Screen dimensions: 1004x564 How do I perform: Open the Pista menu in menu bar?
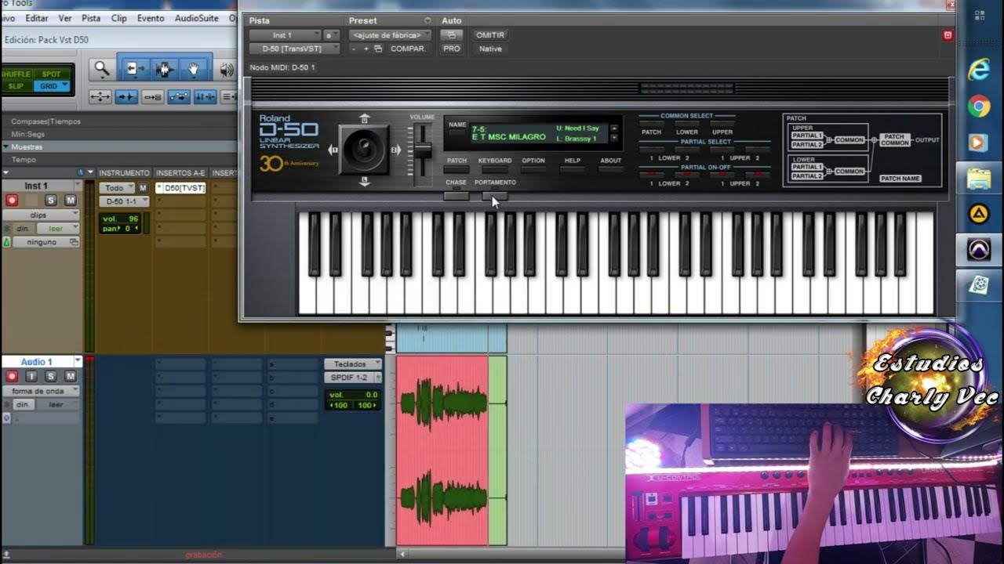point(91,17)
